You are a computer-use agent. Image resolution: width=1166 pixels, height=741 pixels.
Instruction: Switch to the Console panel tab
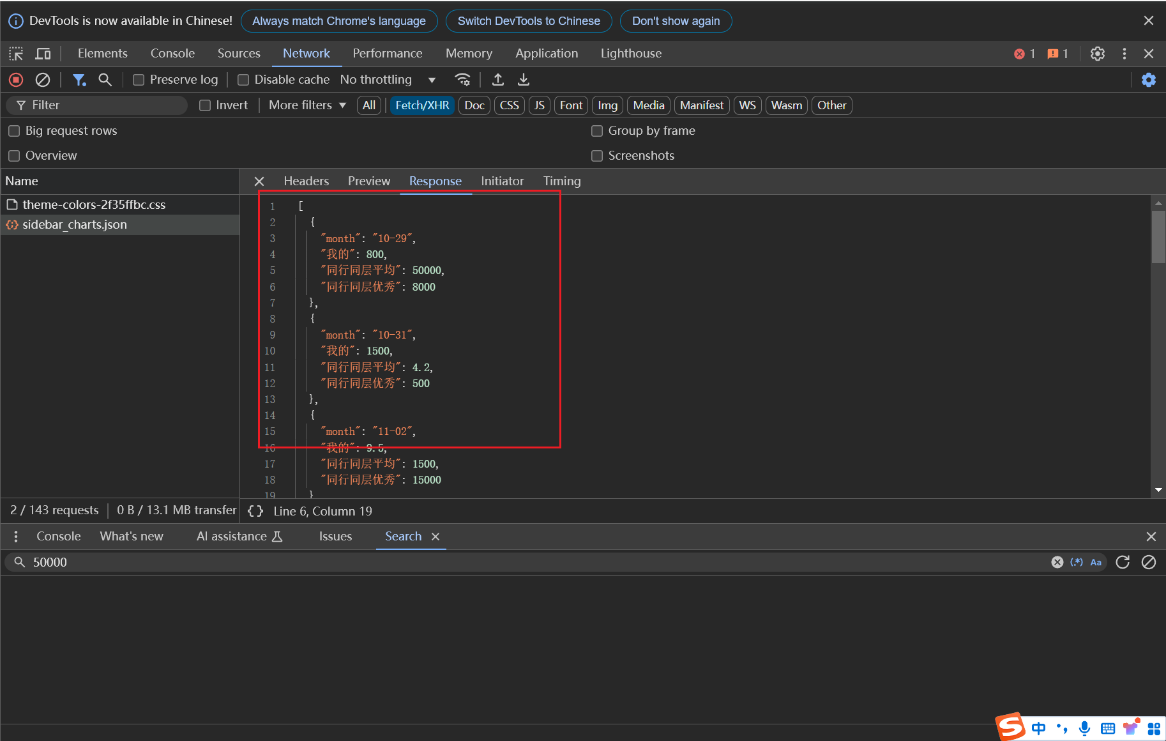point(172,54)
